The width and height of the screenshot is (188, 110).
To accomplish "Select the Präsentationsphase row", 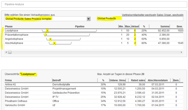I will (94, 35).
